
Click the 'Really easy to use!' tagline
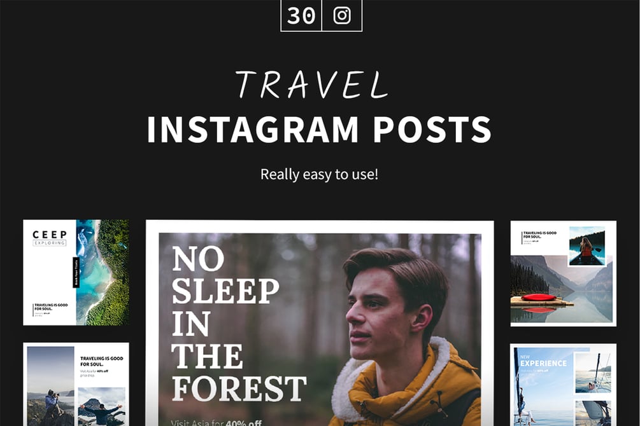pos(319,174)
